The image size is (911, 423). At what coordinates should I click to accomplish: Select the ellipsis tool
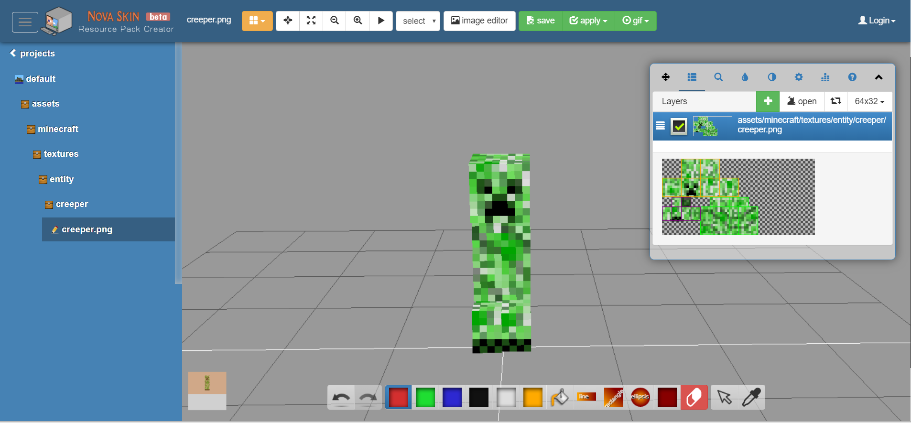point(640,397)
